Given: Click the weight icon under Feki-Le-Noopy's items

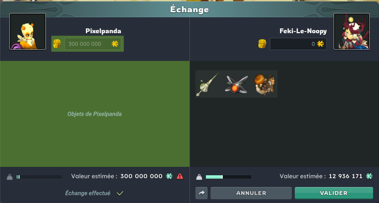Looking at the screenshot, I should [x=199, y=177].
